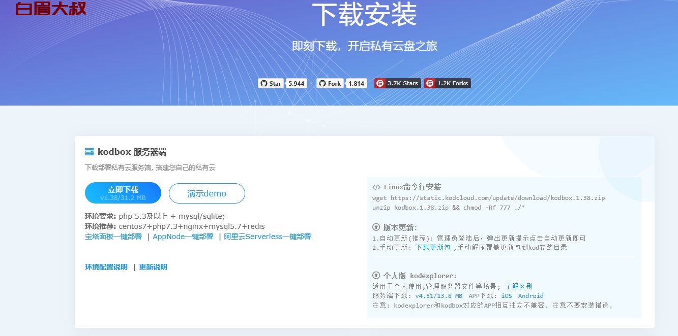Click the kodbox server stack icon
Image resolution: width=678 pixels, height=336 pixels.
[x=90, y=152]
